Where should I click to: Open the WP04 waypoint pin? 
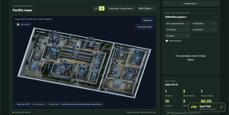[x=55, y=38]
